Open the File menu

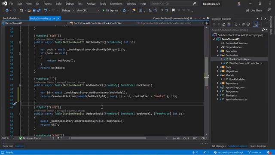11,3
